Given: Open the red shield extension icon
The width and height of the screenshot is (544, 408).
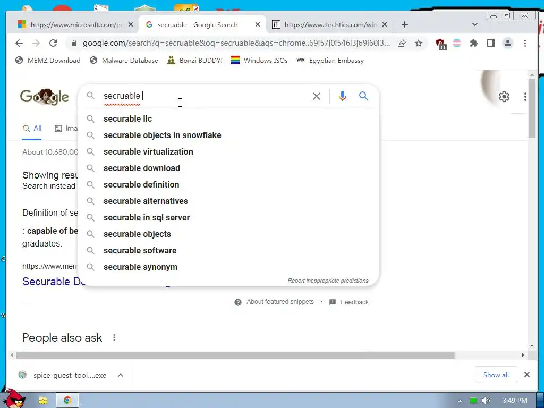Looking at the screenshot, I should pyautogui.click(x=441, y=44).
